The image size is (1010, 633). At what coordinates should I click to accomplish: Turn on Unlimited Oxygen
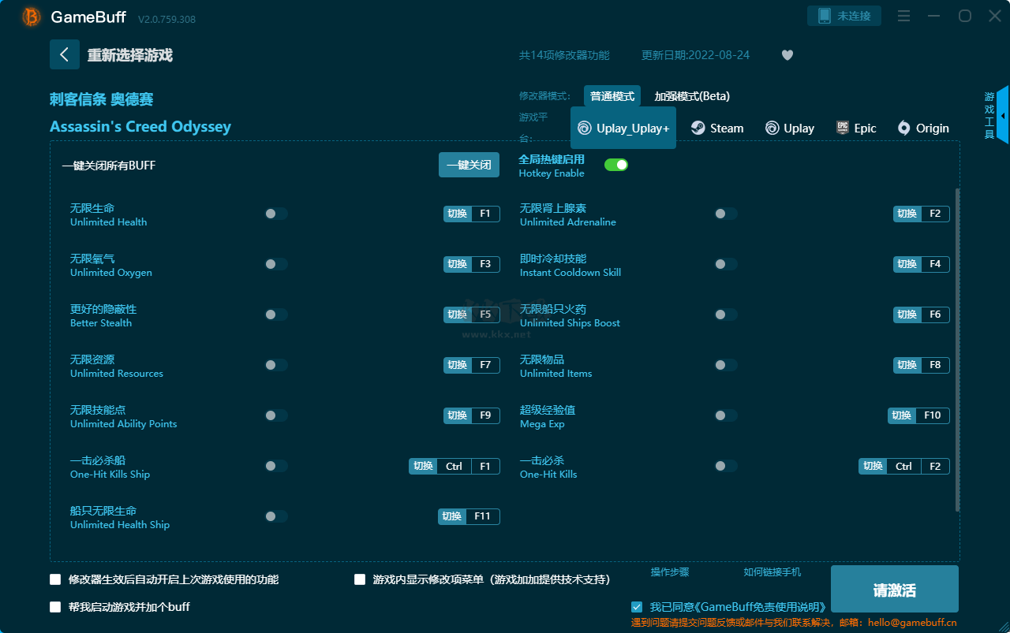point(276,264)
